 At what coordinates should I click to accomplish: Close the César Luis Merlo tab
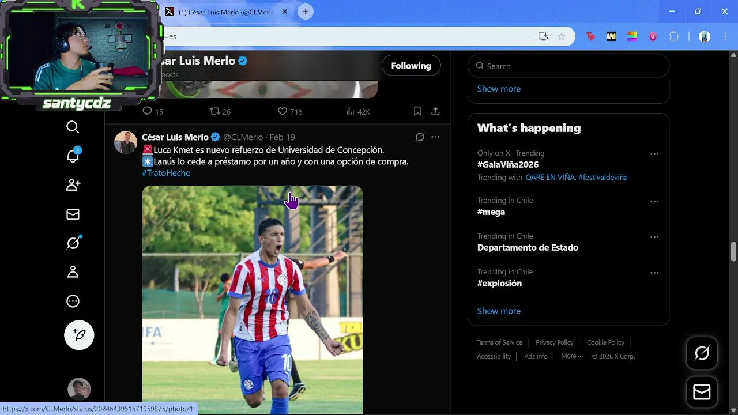tap(285, 12)
